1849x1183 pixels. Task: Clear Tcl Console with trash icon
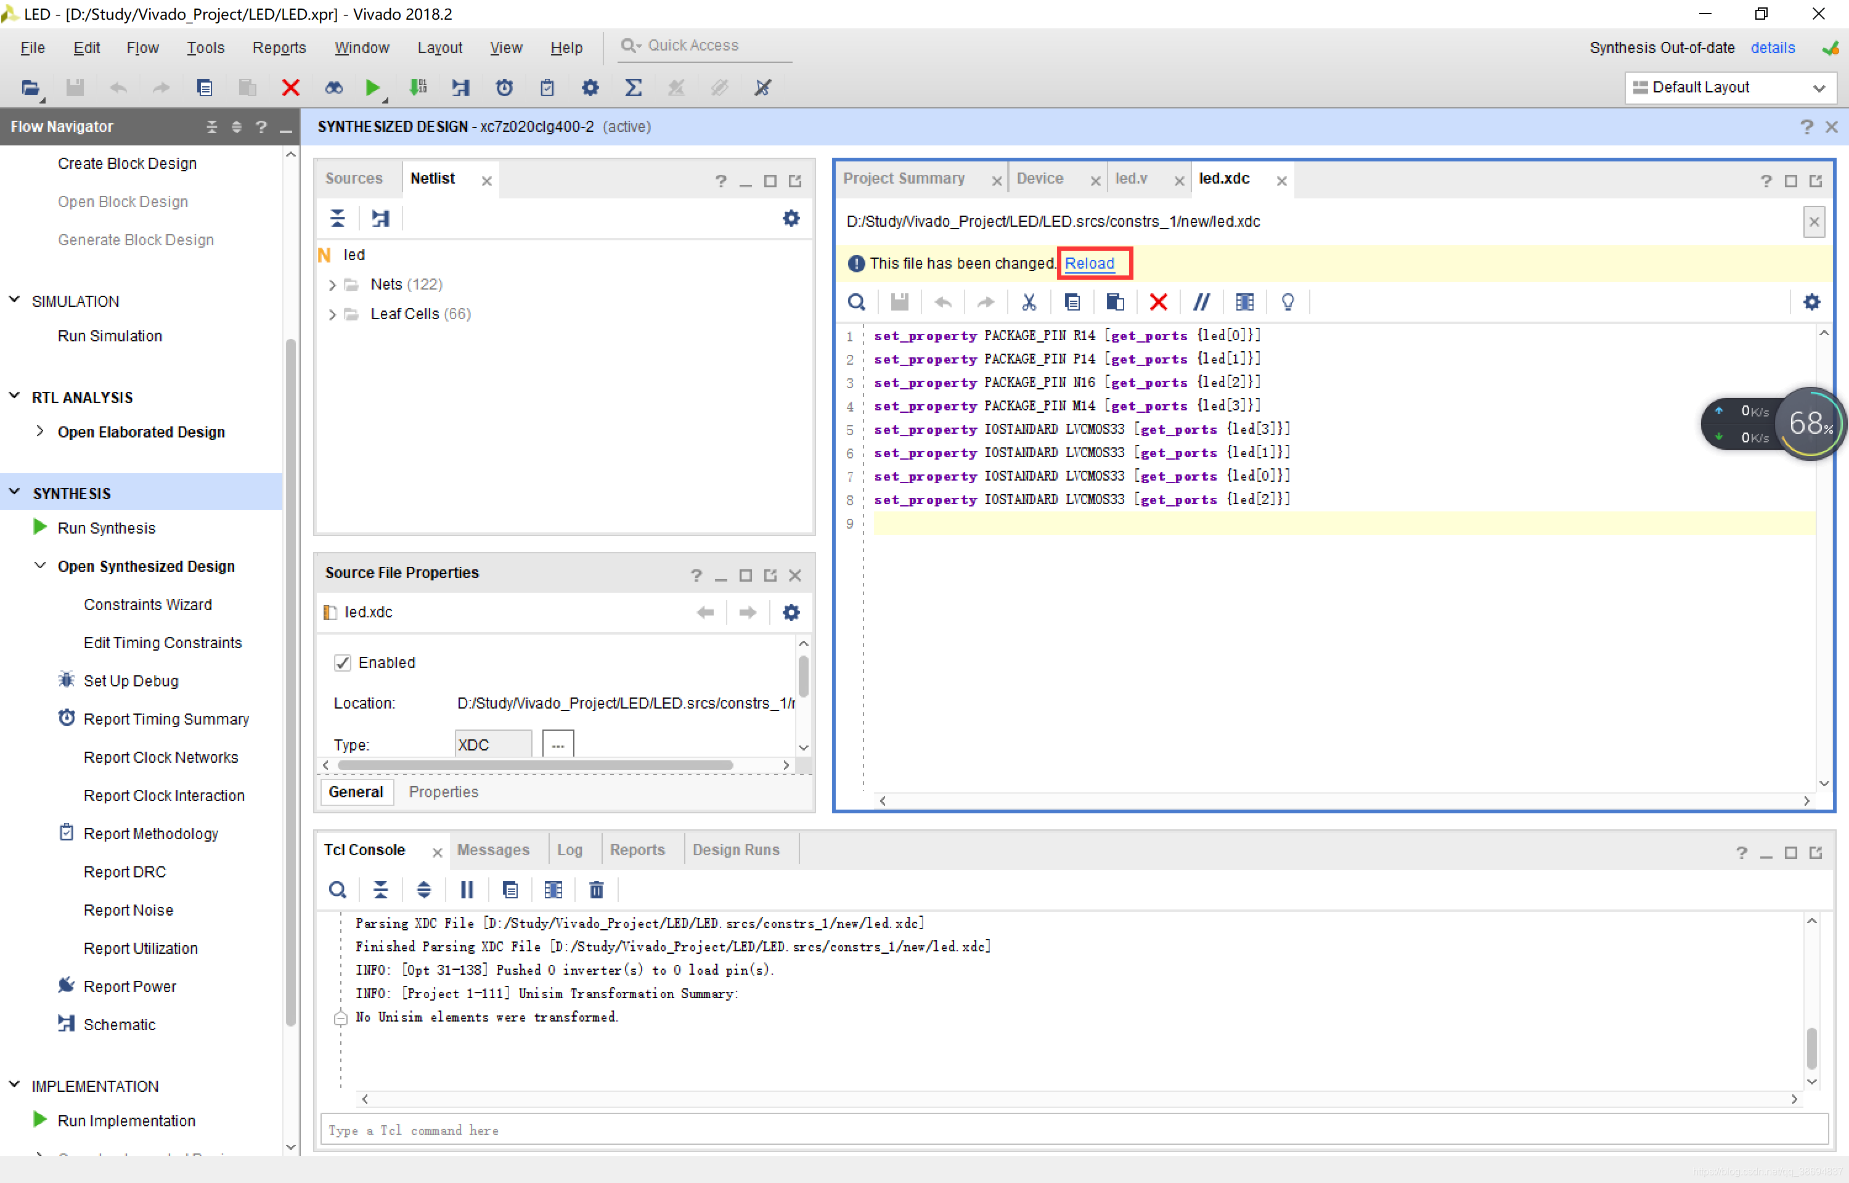click(596, 890)
